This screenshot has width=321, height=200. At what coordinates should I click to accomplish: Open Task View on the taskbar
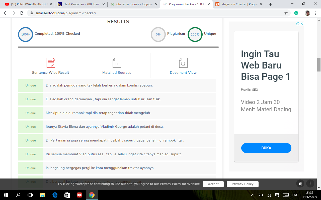pyautogui.click(x=30, y=195)
